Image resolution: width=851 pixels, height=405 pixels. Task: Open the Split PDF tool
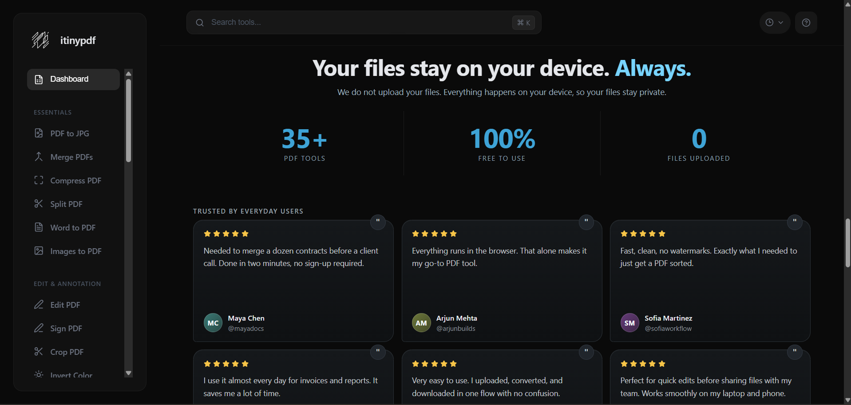click(66, 204)
